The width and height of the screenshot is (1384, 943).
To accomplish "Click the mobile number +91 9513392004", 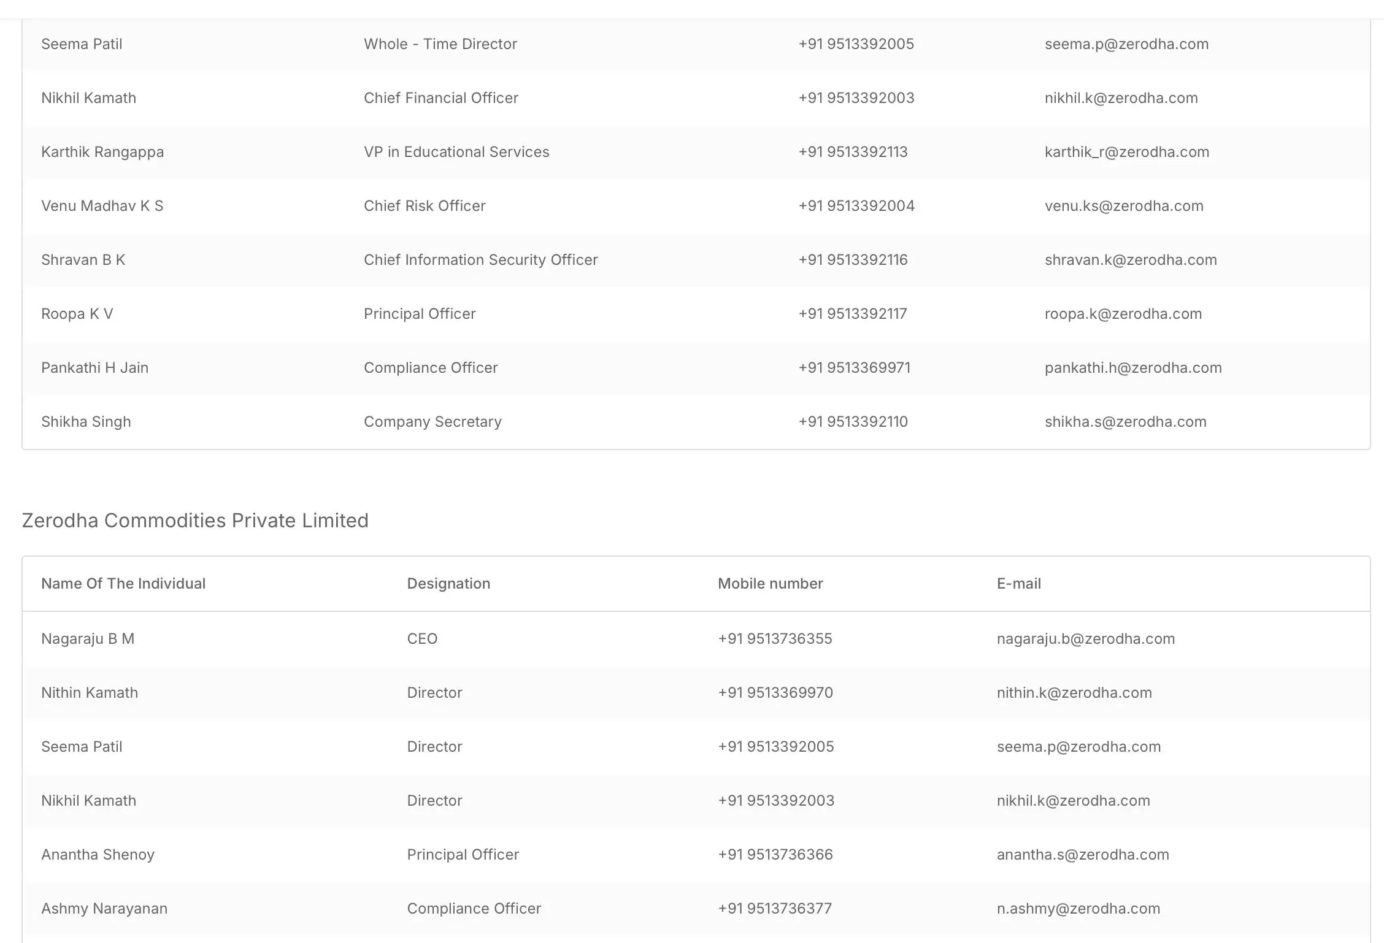I will pos(856,206).
